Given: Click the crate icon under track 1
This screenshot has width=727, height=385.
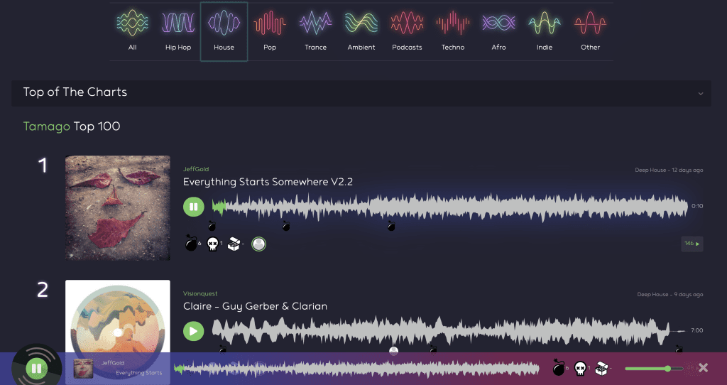Looking at the screenshot, I should tap(234, 244).
